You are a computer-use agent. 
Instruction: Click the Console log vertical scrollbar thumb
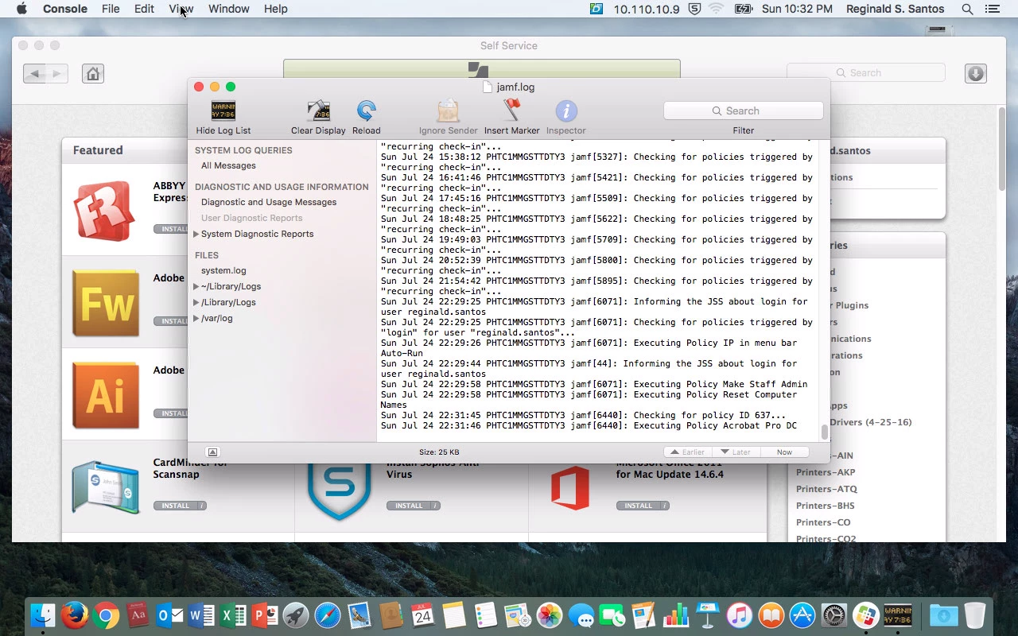click(x=824, y=432)
